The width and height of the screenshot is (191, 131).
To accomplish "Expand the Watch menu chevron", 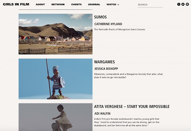I will tap(118, 5).
